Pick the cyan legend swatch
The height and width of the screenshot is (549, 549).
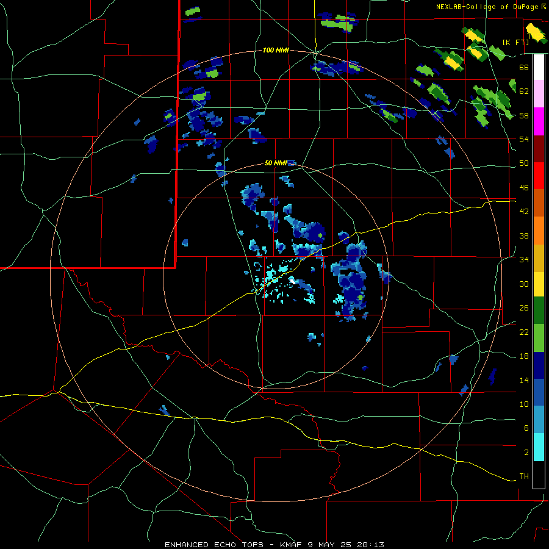(x=539, y=447)
